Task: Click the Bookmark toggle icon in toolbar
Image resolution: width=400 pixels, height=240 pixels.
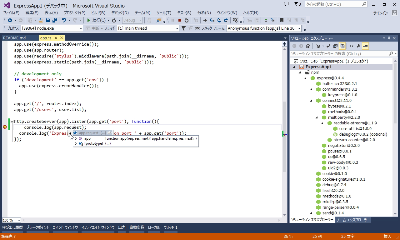Action: coord(282,20)
